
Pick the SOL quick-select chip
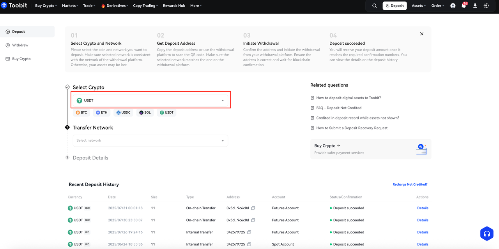tap(145, 112)
